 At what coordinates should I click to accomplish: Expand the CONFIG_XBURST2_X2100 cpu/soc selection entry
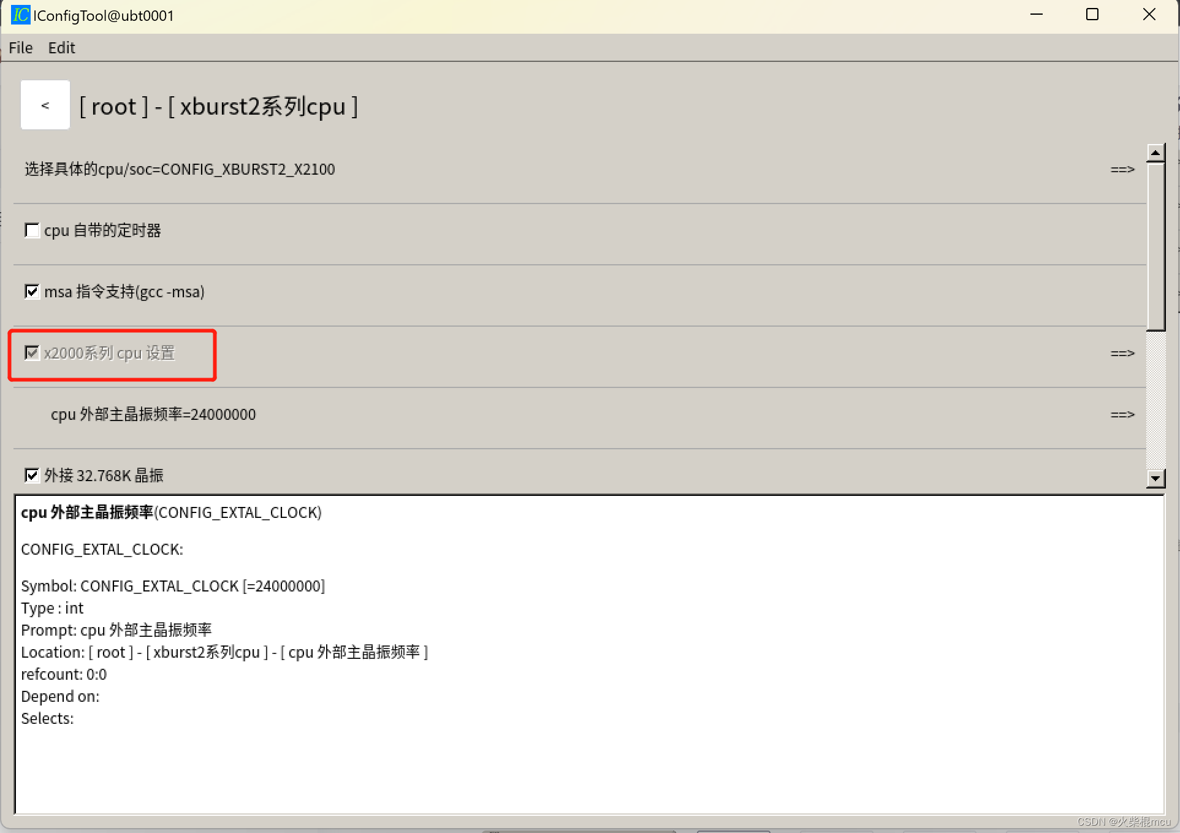click(180, 169)
